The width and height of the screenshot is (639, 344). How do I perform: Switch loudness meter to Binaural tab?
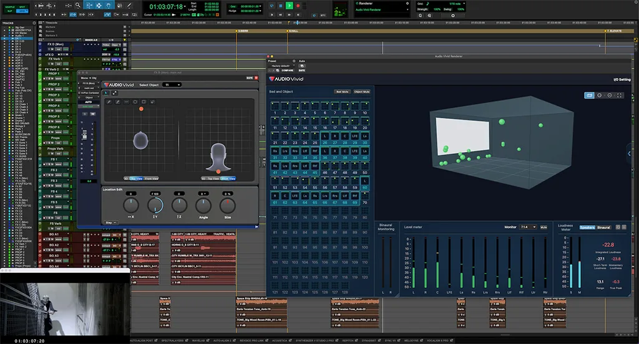click(603, 227)
